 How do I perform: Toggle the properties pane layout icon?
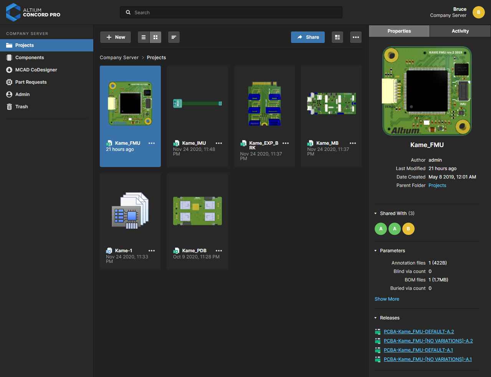coord(337,37)
